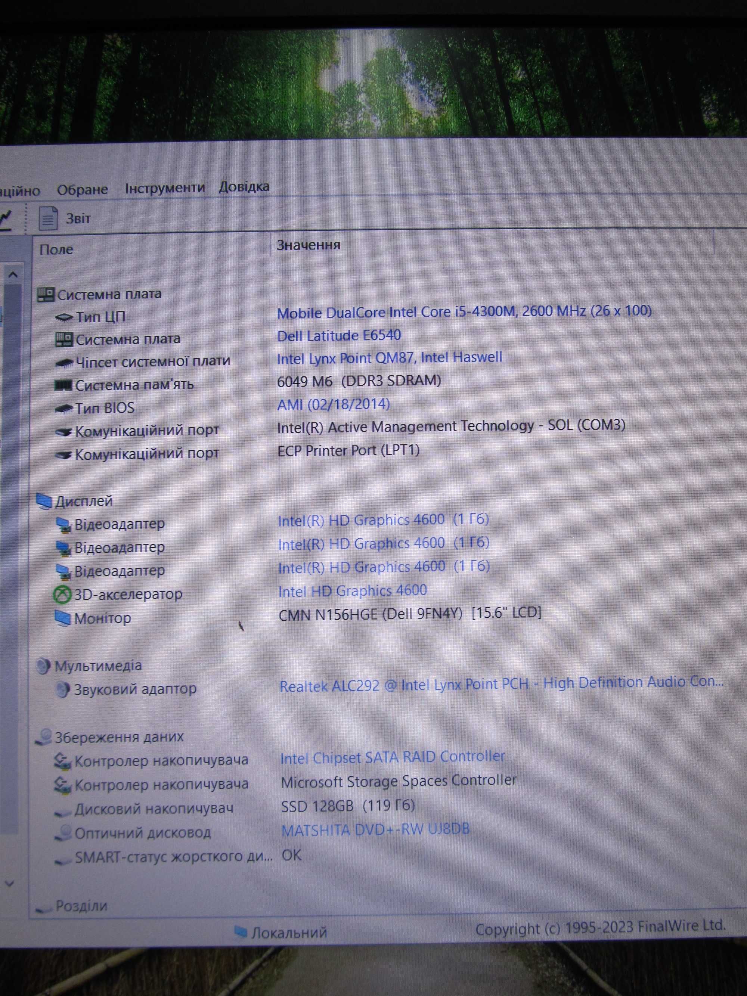Click the port icon of SOL (COM3) row
This screenshot has height=996, width=747.
(x=63, y=432)
